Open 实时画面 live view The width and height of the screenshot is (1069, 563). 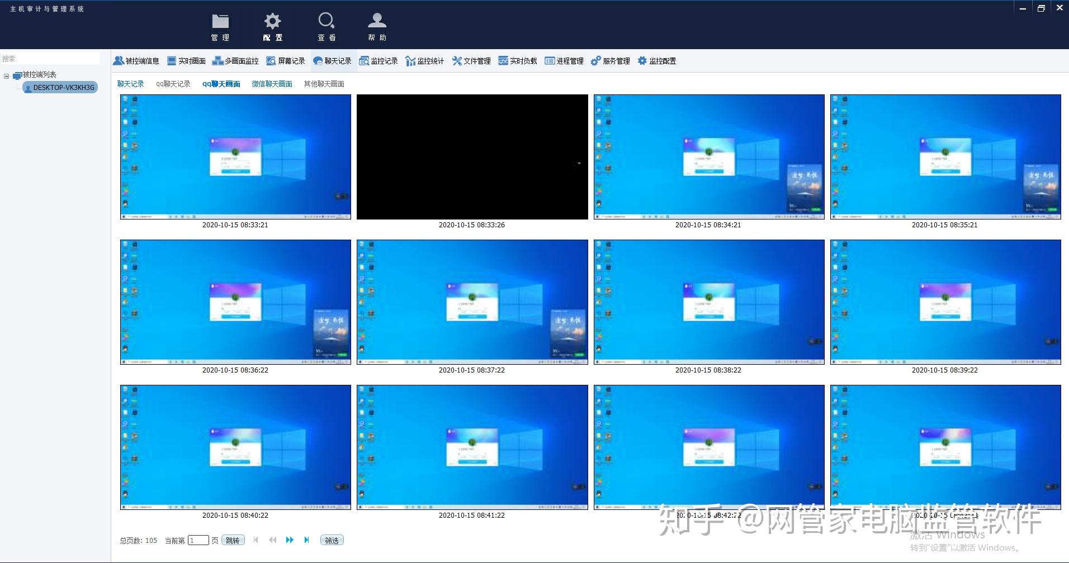coord(187,61)
